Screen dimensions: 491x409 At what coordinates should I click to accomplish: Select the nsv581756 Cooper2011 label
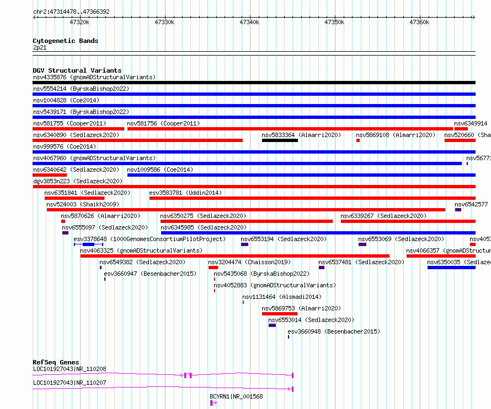(163, 123)
